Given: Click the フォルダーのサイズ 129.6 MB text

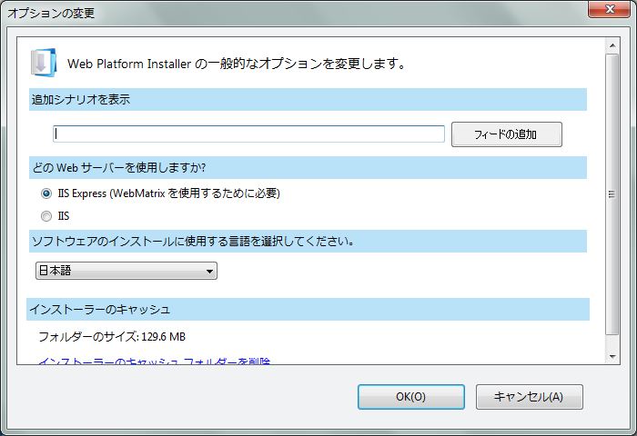Looking at the screenshot, I should (112, 337).
